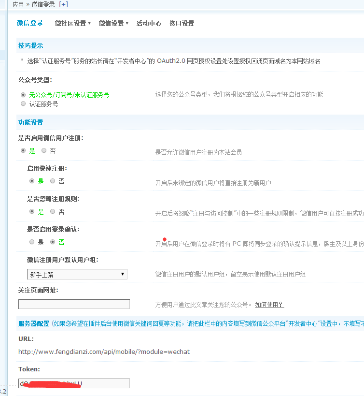364x396 pixels.
Task: Click the 应用 breadcrumb text
Action: (18, 4)
